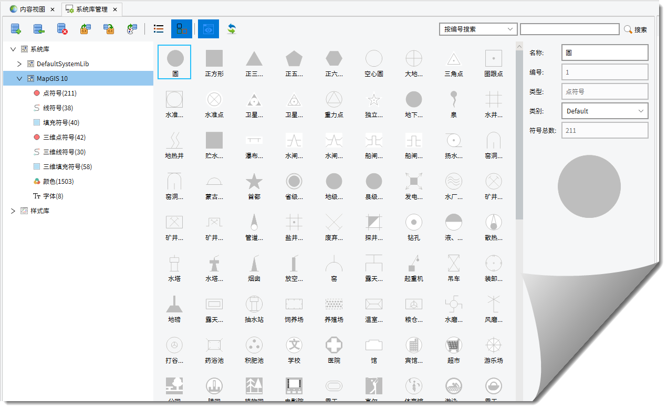The height and width of the screenshot is (409, 667).
Task: Open the 按编号搜索 search type dropdown
Action: pos(478,29)
